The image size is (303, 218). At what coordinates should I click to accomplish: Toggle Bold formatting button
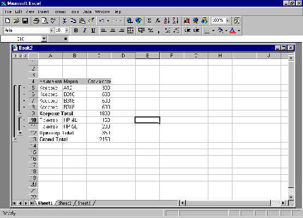click(76, 30)
